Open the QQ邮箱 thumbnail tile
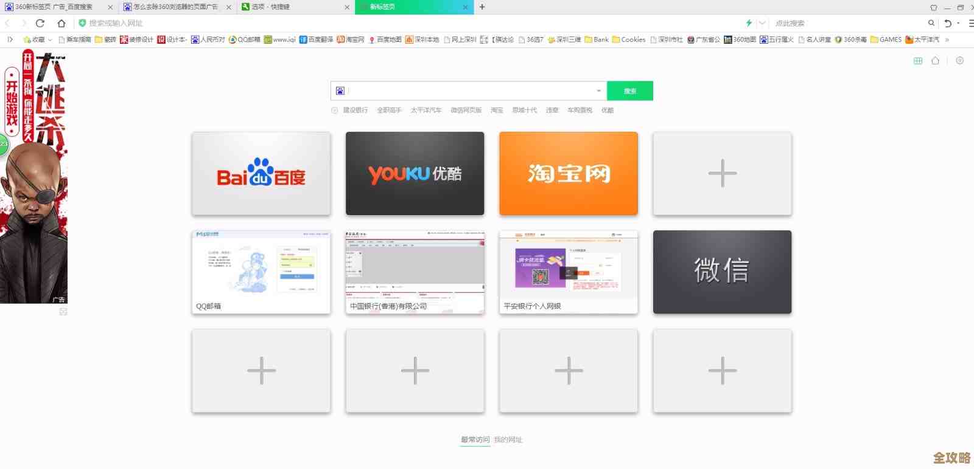974x469 pixels. pos(261,272)
